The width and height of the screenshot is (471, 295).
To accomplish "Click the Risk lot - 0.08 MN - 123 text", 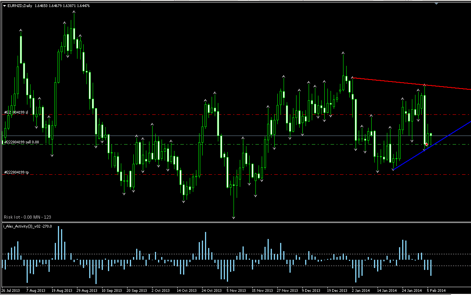I will (x=27, y=217).
